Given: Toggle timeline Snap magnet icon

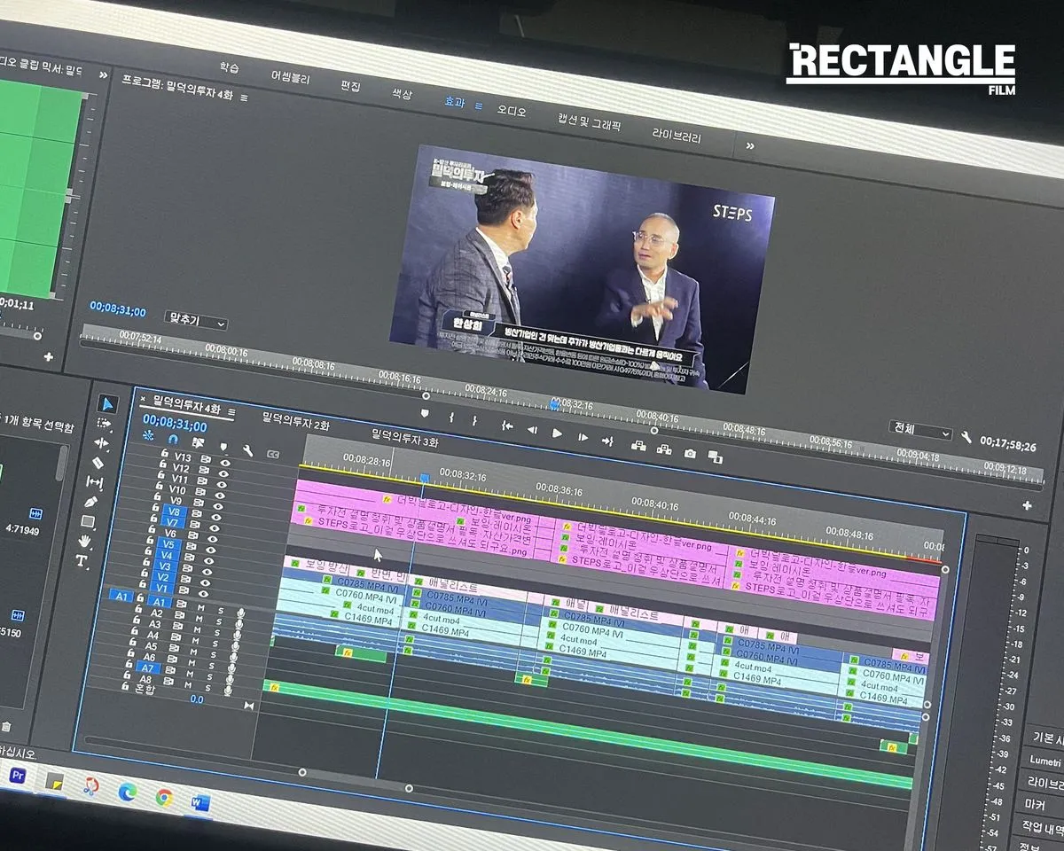Looking at the screenshot, I should (173, 439).
